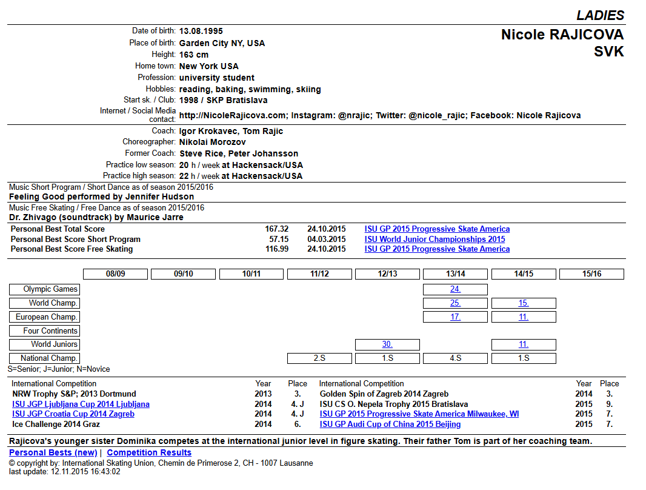
Task: Click the internet contact line with NicoleRajicova.com
Action: (380, 115)
